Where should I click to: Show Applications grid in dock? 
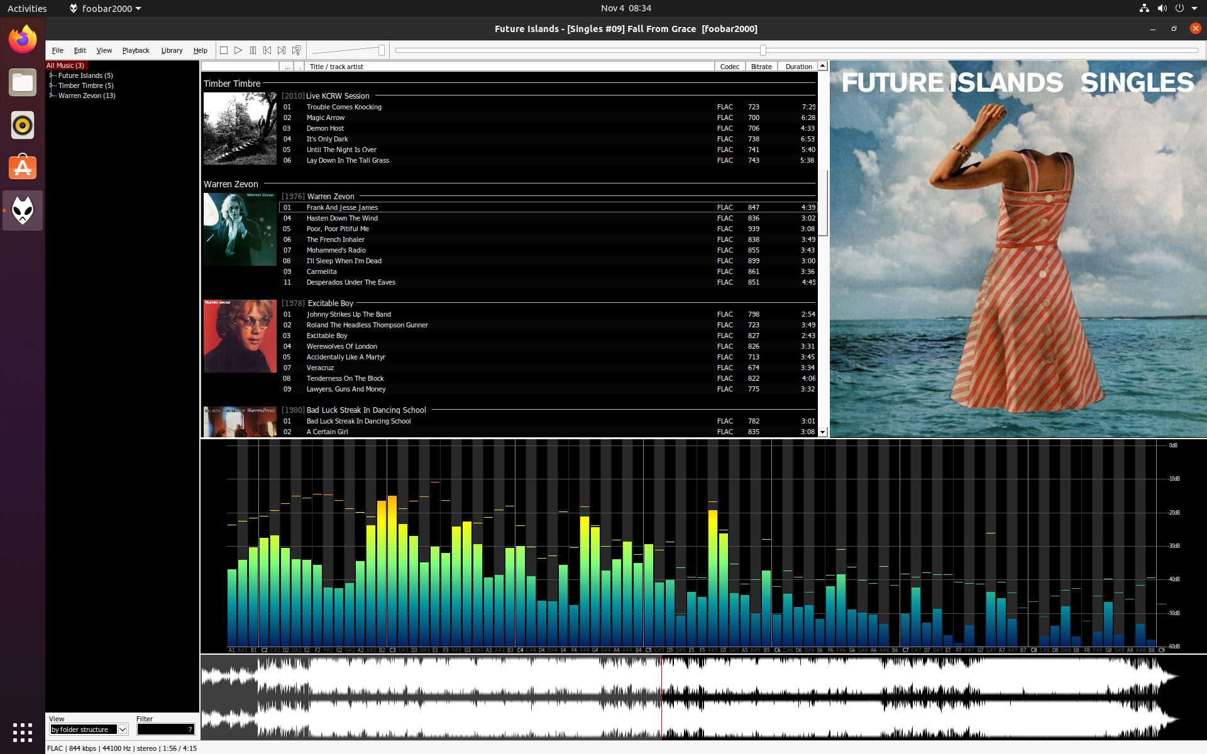pos(23,732)
